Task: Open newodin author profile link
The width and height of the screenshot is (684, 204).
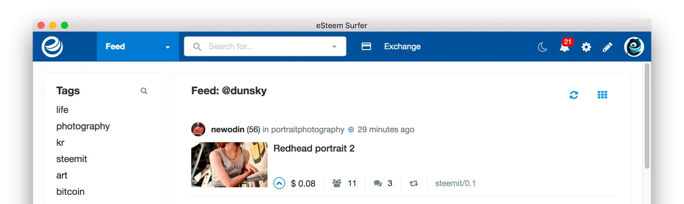Action: coord(228,129)
